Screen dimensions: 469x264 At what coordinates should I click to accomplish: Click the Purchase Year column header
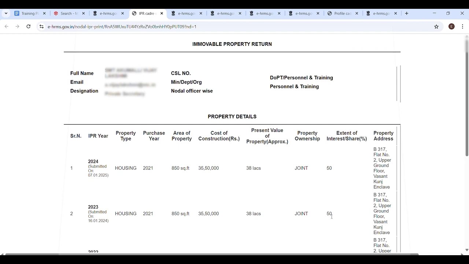[x=154, y=136]
